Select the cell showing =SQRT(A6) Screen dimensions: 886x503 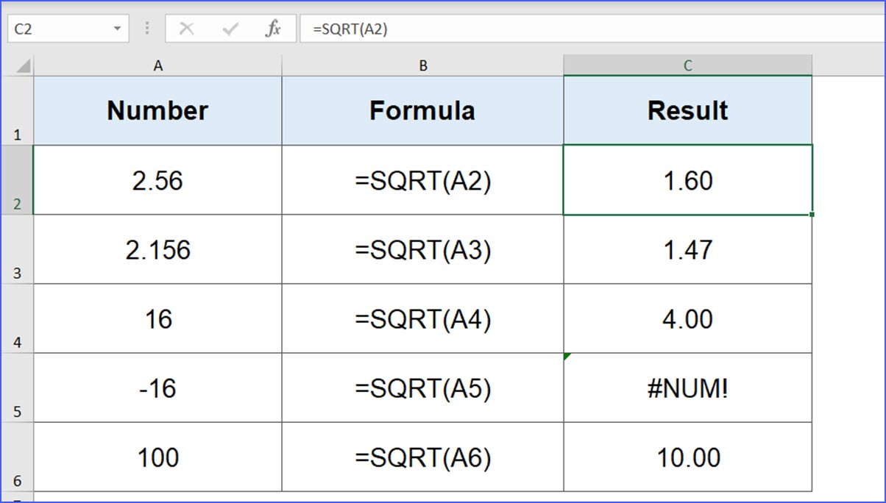coord(423,456)
